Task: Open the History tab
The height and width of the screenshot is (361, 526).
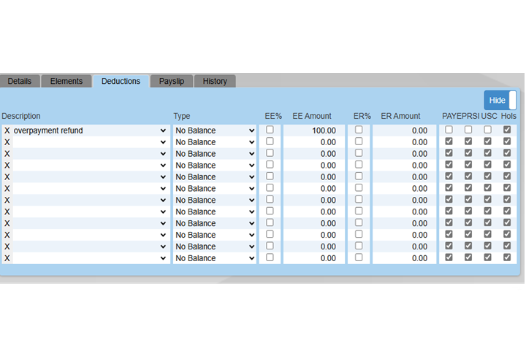Action: tap(215, 81)
